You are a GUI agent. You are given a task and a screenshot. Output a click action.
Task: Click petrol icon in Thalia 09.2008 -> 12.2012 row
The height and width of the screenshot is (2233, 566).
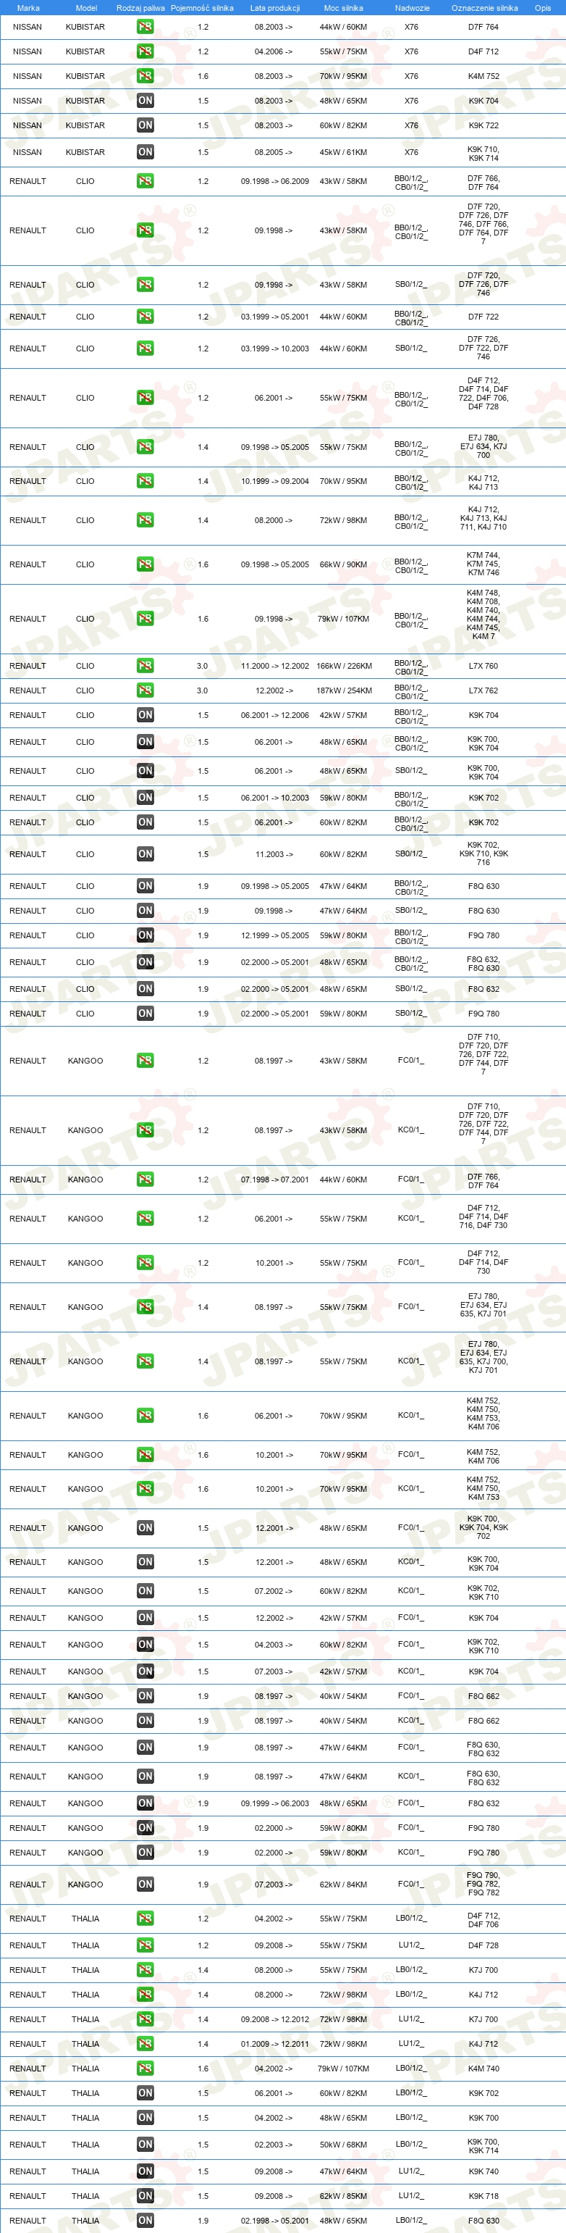click(145, 2019)
